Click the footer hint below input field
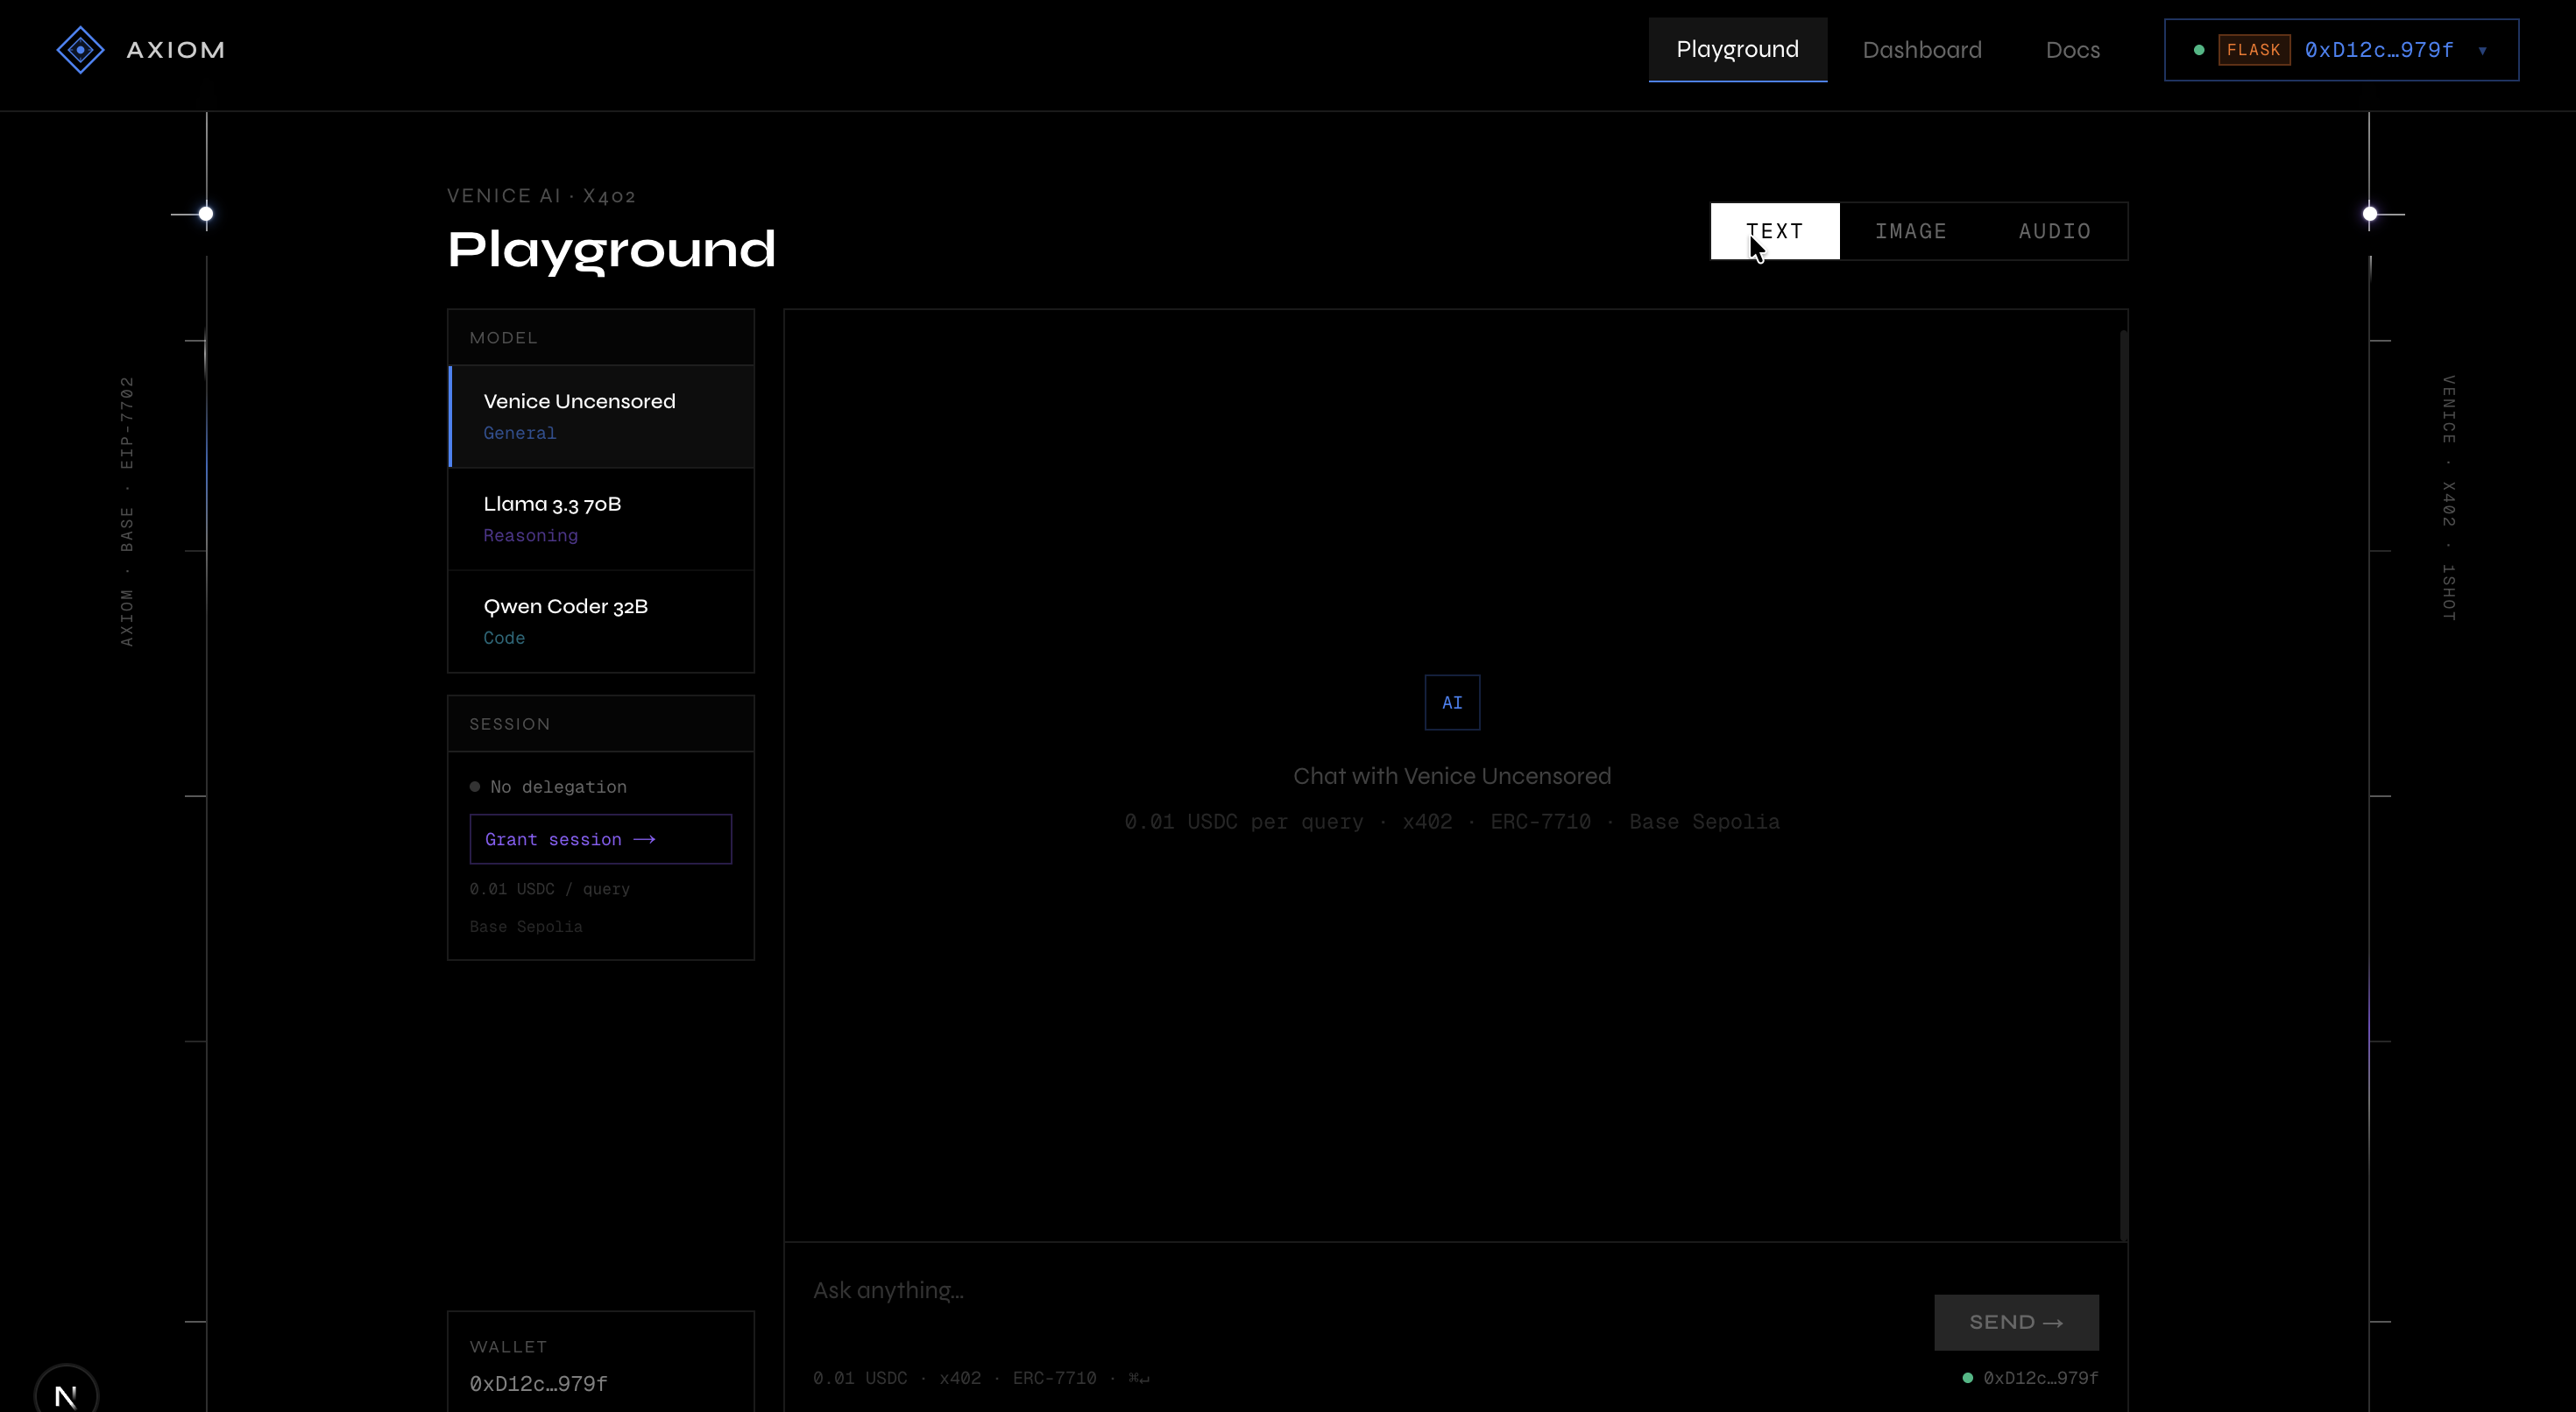The image size is (2576, 1412). (981, 1378)
